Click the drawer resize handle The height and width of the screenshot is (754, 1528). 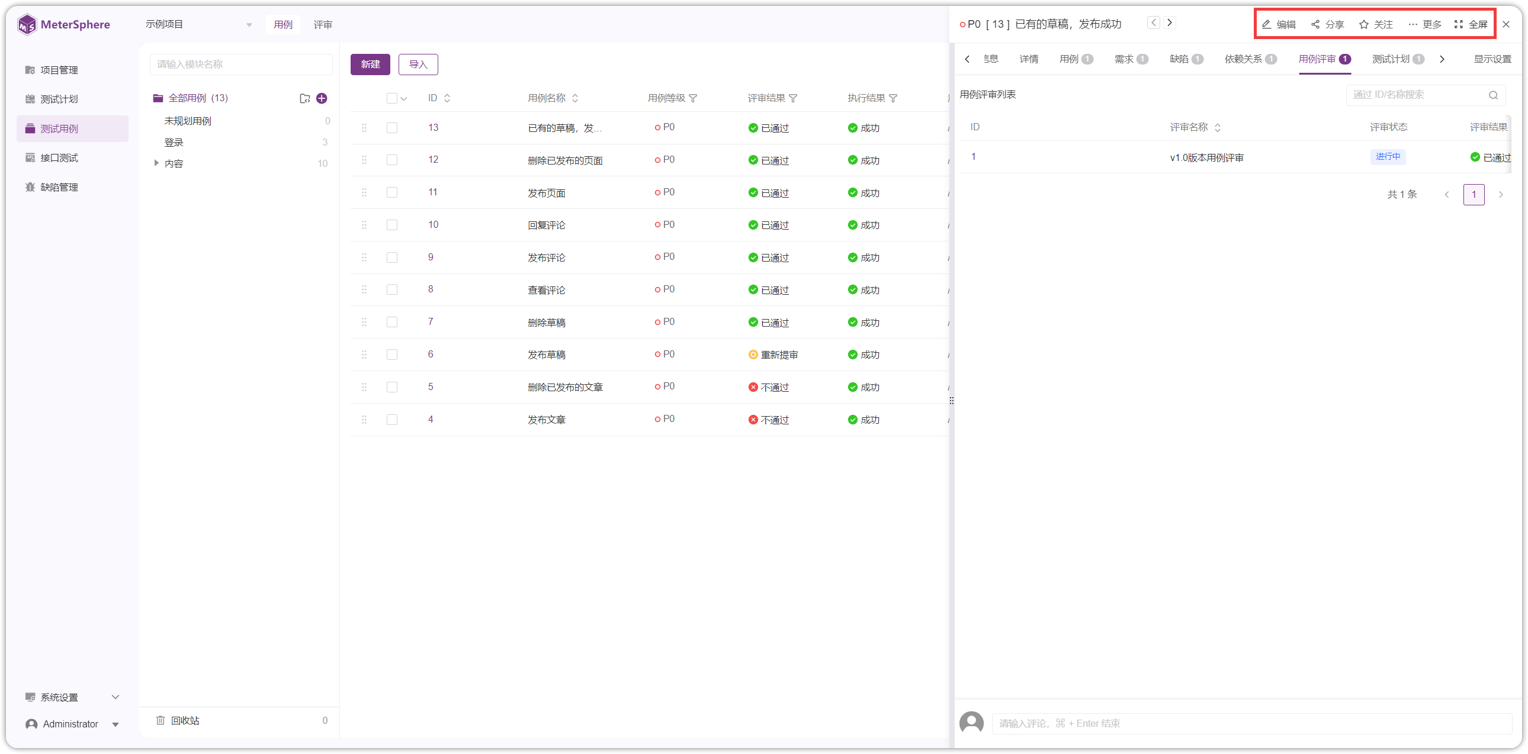(951, 401)
